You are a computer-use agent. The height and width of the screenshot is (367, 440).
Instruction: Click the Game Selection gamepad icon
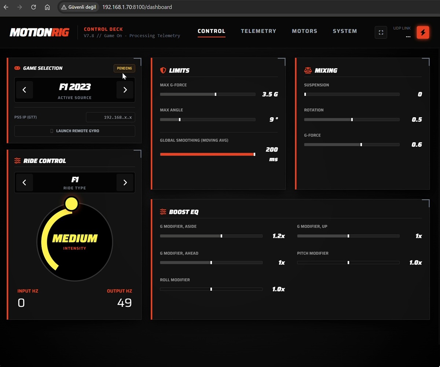(18, 68)
